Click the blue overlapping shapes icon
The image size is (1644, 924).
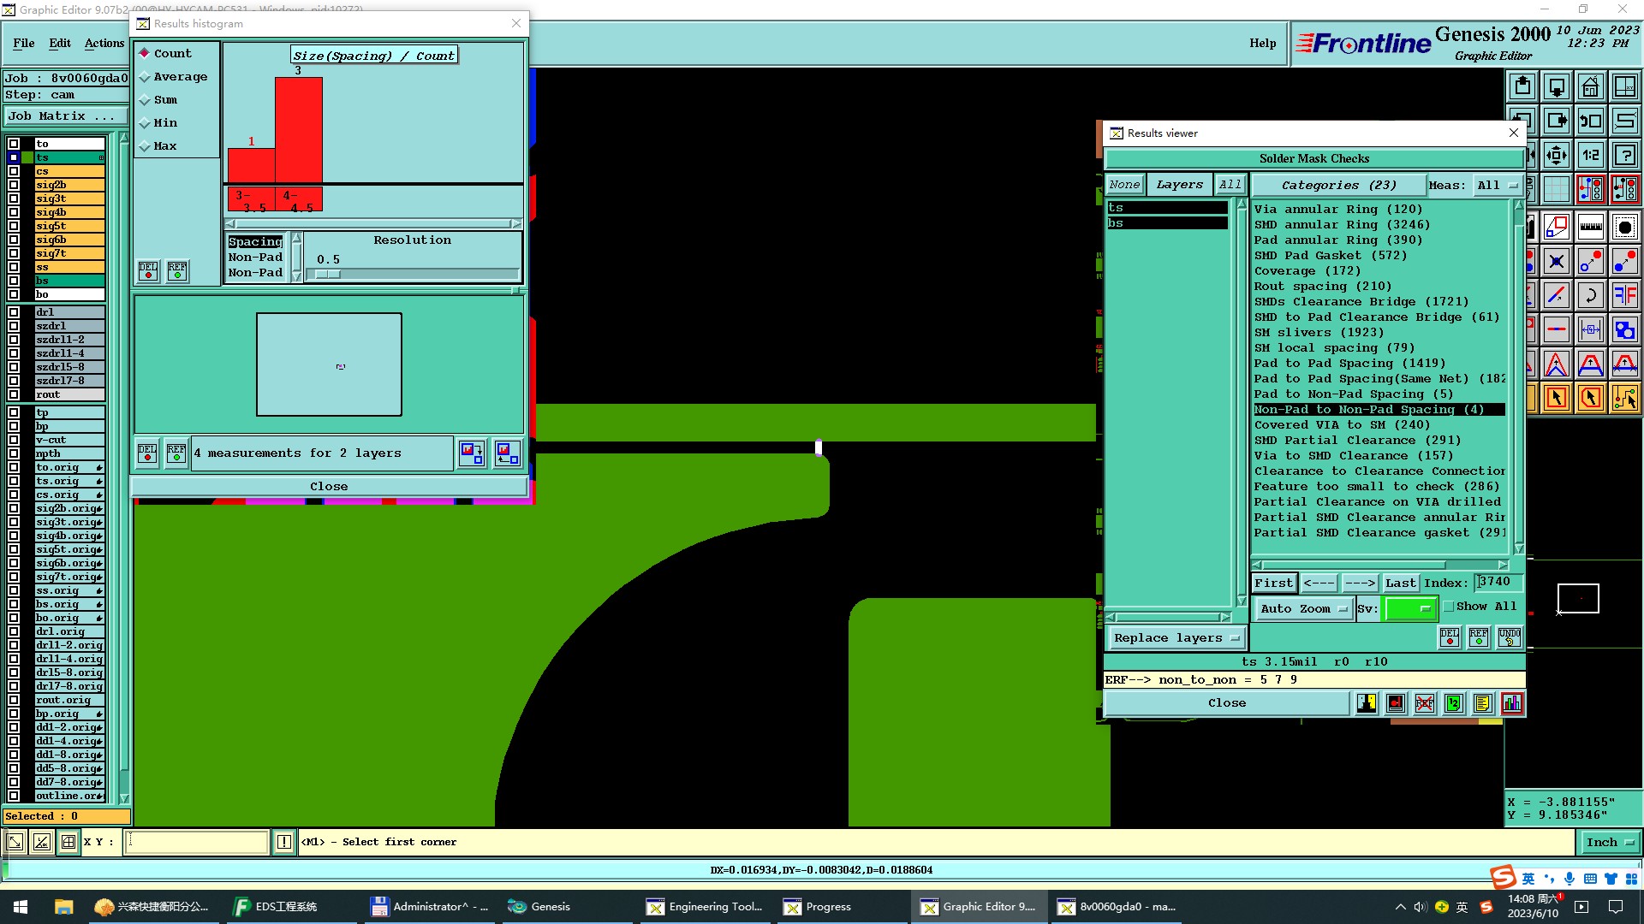coord(1624,329)
